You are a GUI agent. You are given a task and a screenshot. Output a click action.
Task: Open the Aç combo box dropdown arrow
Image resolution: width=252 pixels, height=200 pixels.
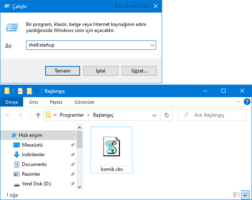pos(152,45)
